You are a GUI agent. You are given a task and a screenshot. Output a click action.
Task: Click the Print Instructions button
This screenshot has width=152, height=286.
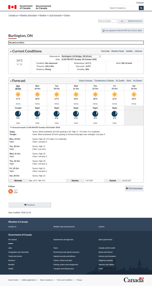coord(134,188)
